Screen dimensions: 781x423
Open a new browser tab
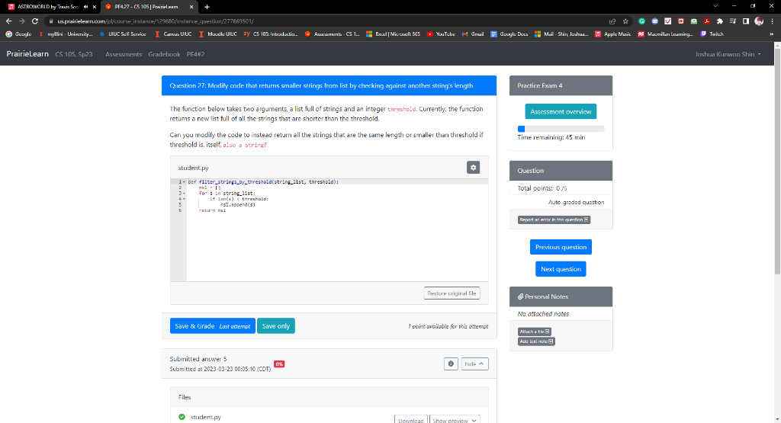[207, 6]
